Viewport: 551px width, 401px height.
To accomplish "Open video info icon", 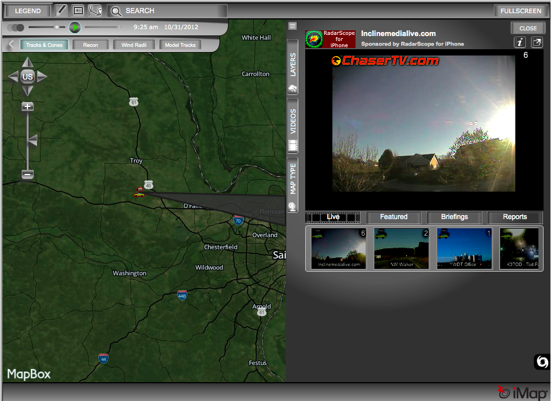I will coord(520,42).
